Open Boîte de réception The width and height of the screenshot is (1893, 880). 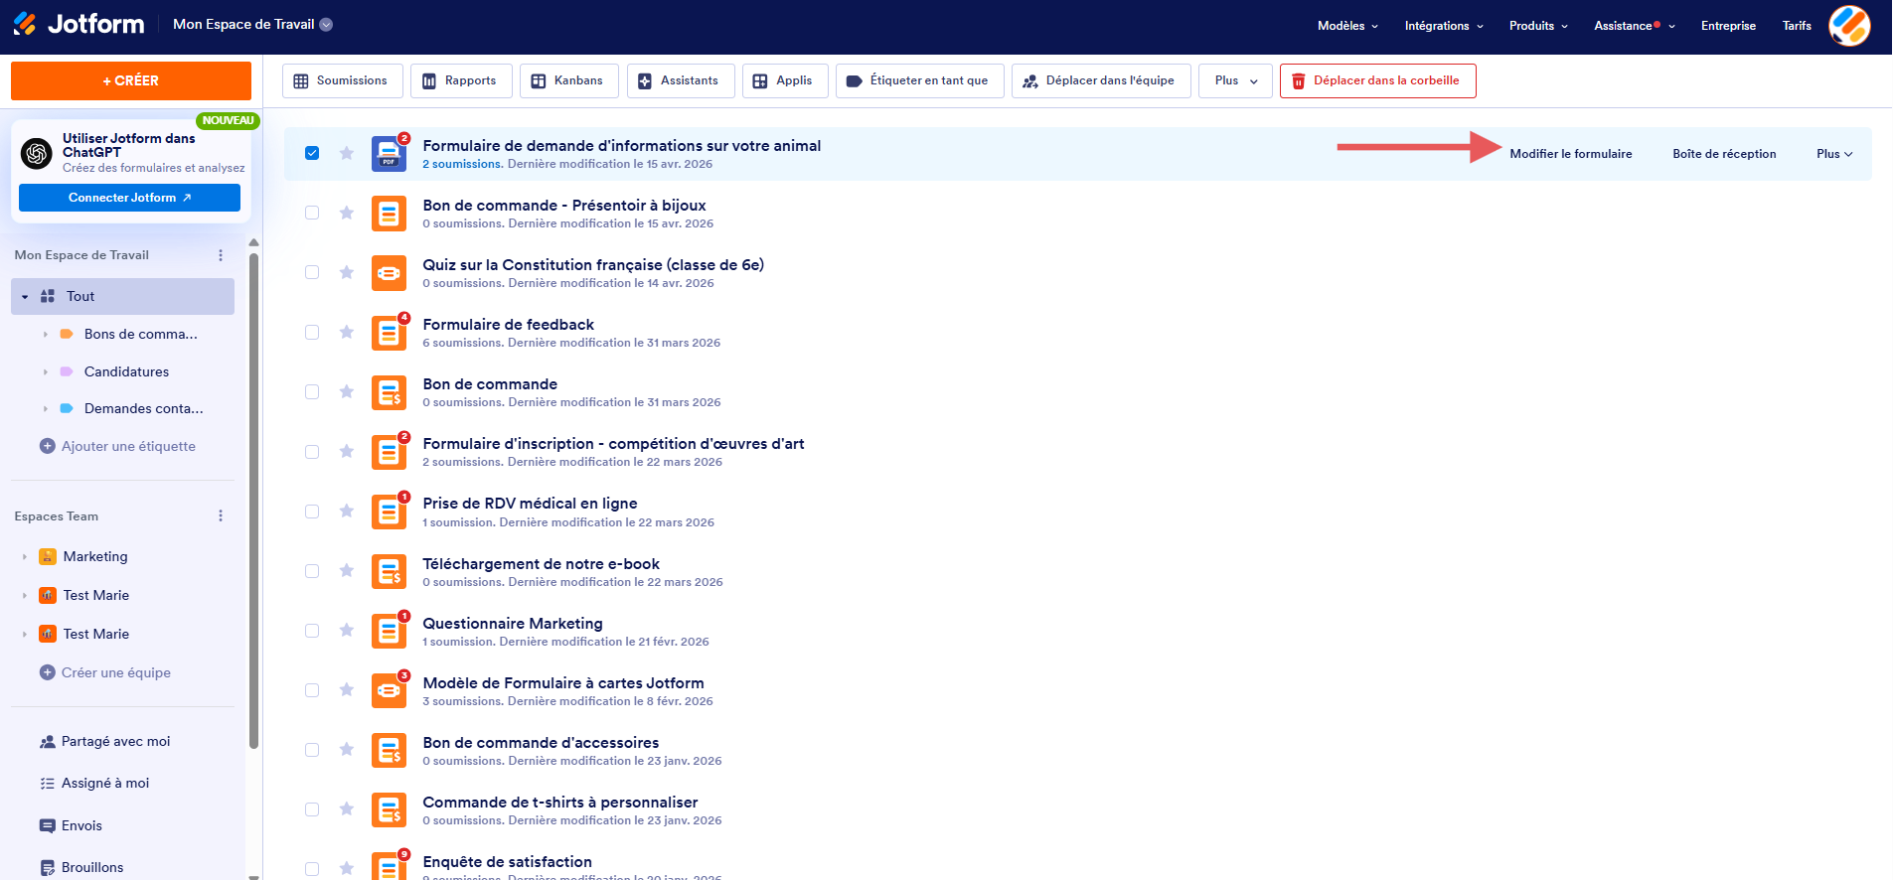pos(1724,154)
